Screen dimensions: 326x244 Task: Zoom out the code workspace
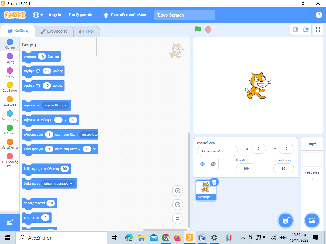pyautogui.click(x=178, y=205)
